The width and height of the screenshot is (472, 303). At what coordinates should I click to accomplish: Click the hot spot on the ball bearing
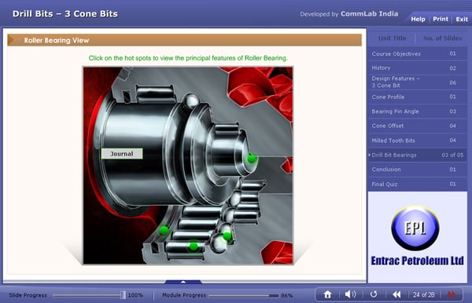tap(227, 235)
